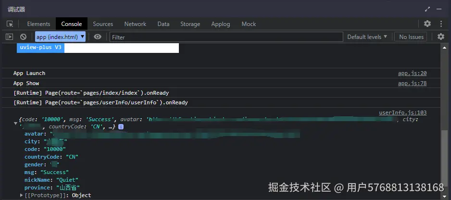This screenshot has width=451, height=200.
Task: Open the app (index.html) context dropdown
Action: coord(61,37)
